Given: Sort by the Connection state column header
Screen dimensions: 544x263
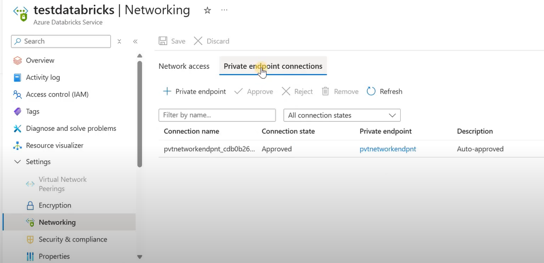Looking at the screenshot, I should click(288, 131).
